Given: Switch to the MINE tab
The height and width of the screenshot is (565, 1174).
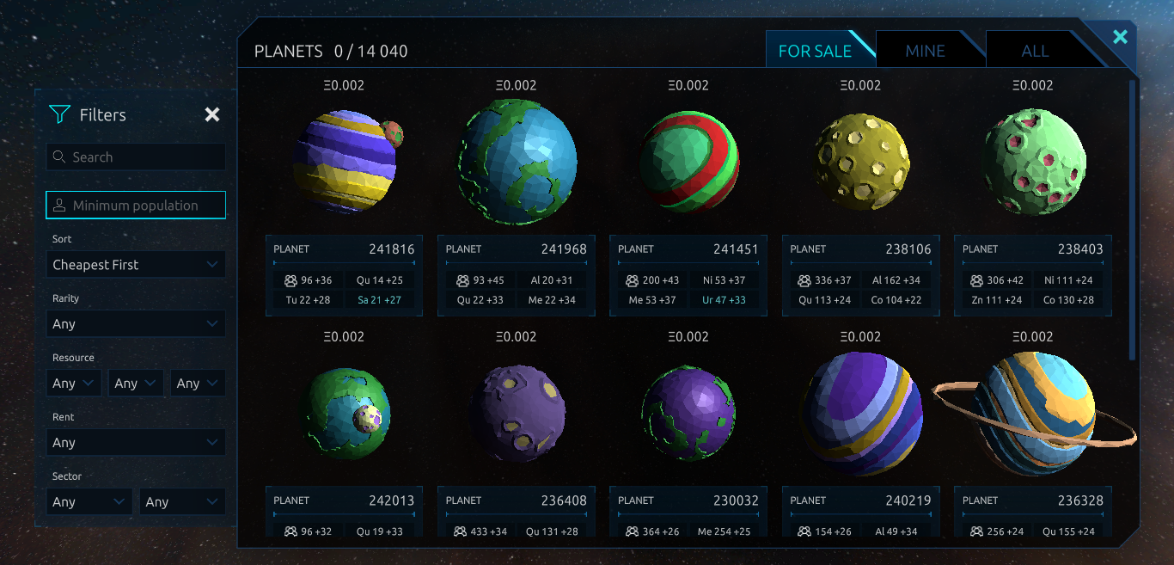Looking at the screenshot, I should click(926, 51).
